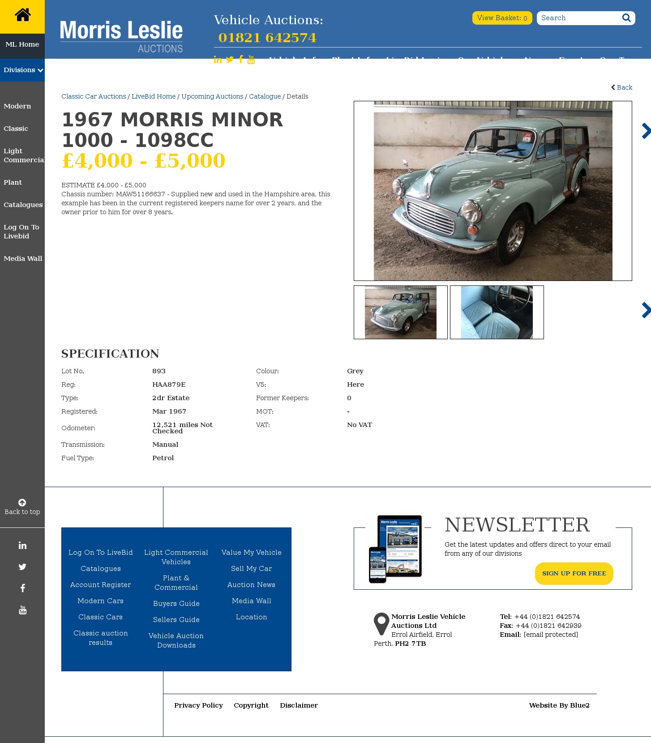Open Sell My Car link
The width and height of the screenshot is (651, 743).
pyautogui.click(x=252, y=569)
